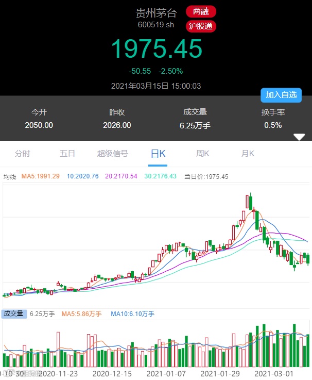Click the 换手率 value 0.5%
Viewport: 312px width, 380px height.
click(x=273, y=125)
